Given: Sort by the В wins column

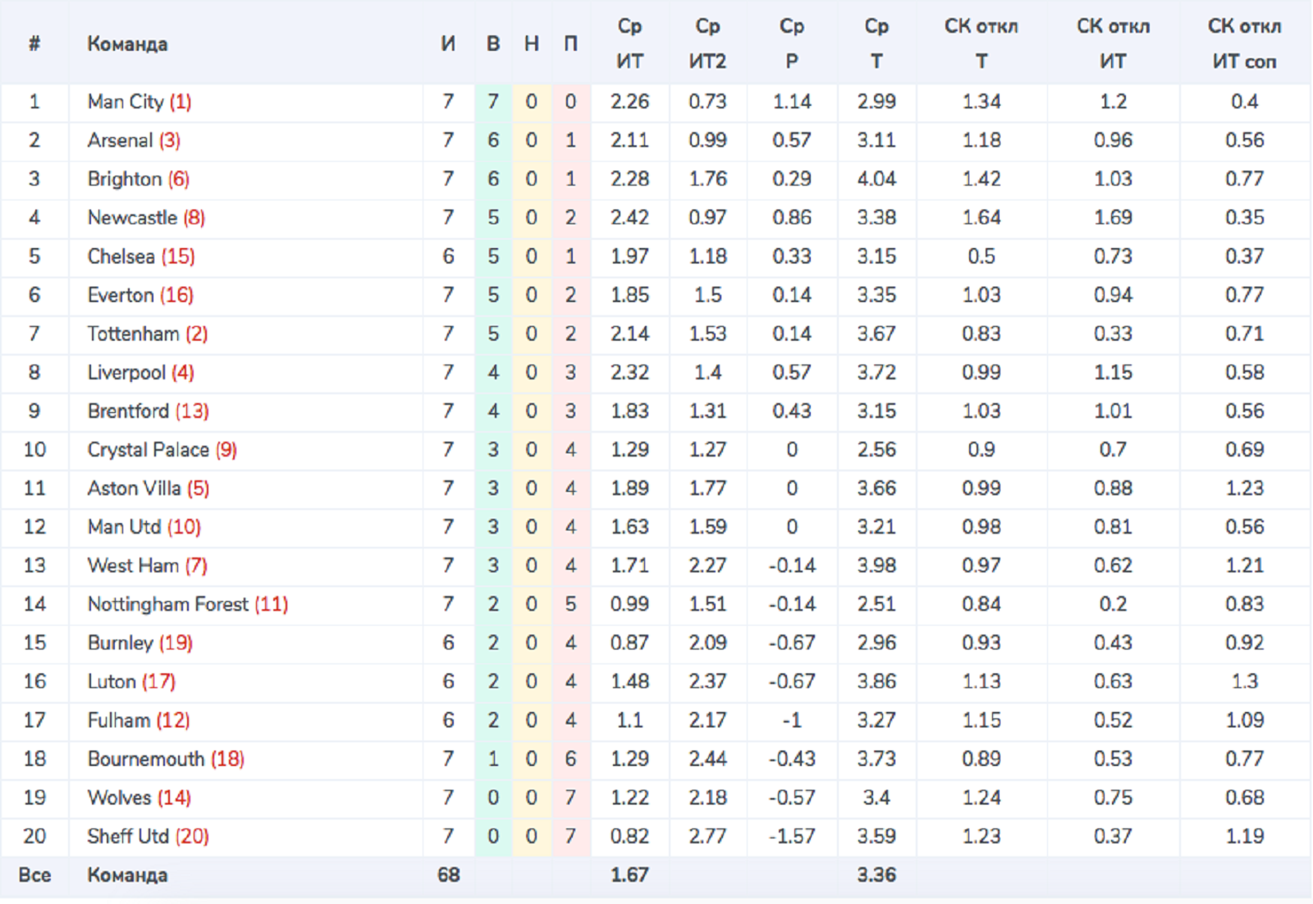Looking at the screenshot, I should 493,44.
